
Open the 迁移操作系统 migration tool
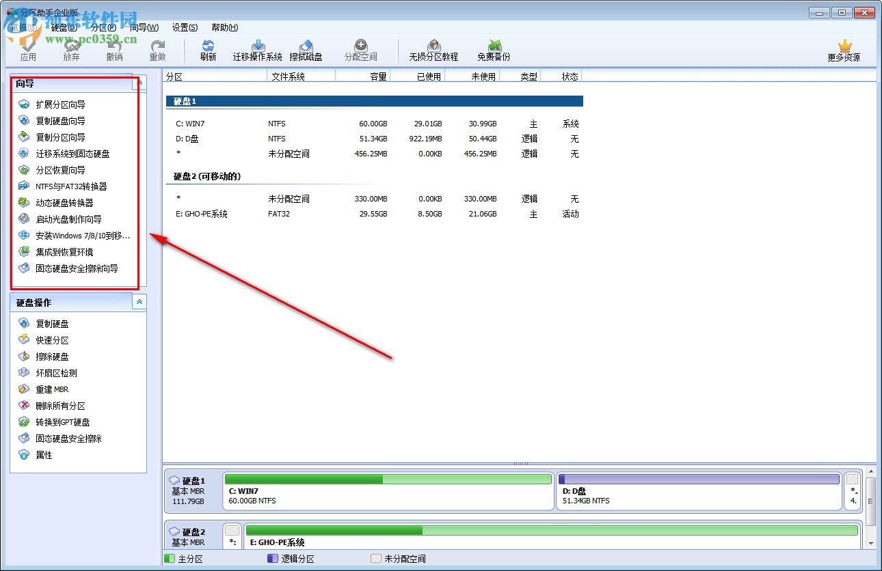point(257,49)
